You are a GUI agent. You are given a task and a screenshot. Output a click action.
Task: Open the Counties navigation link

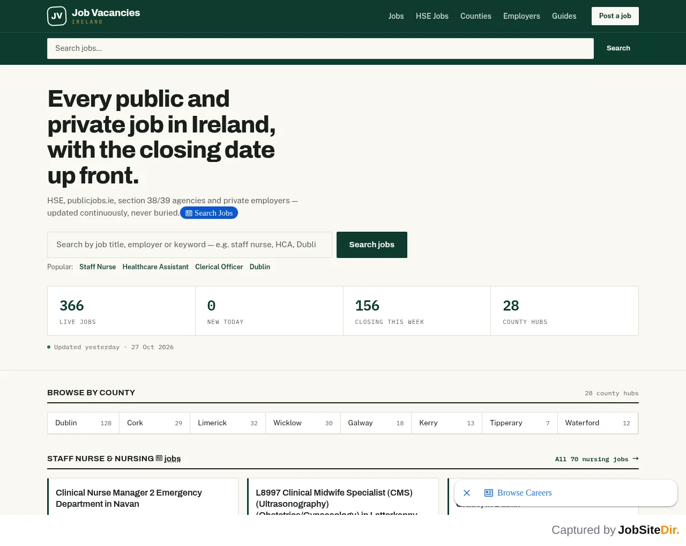[x=476, y=16]
